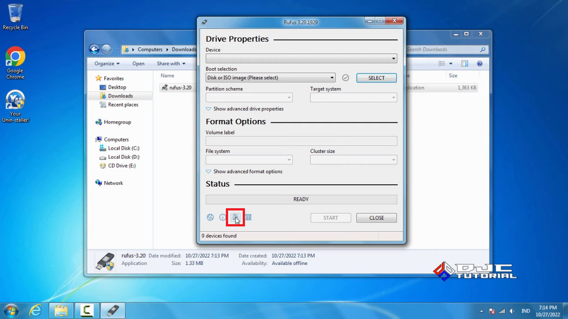The width and height of the screenshot is (568, 319).
Task: Click Windows Explorer taskbar icon
Action: (x=61, y=311)
